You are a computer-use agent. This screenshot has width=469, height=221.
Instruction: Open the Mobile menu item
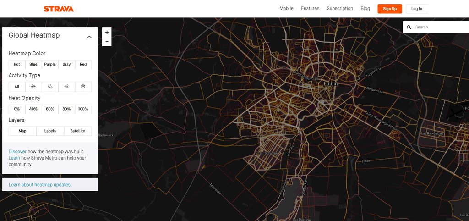pos(286,8)
